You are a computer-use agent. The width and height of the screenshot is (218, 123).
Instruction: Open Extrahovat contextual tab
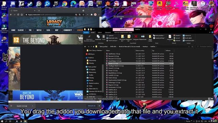click(x=123, y=29)
